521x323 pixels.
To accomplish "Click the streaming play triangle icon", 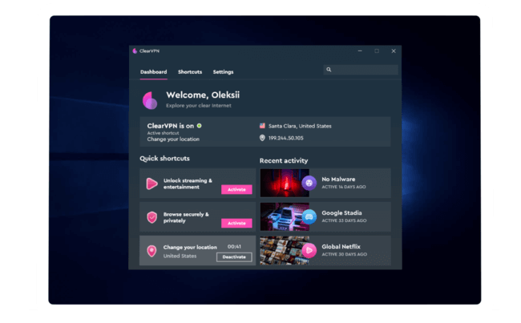I will point(151,184).
